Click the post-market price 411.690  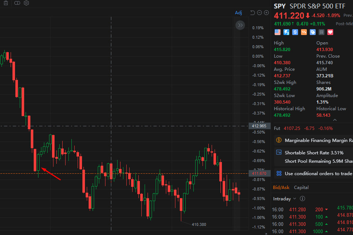(282, 24)
